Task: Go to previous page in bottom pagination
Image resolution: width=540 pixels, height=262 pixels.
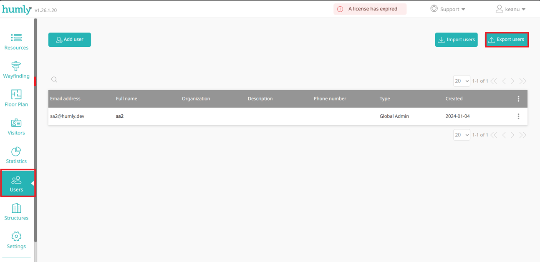Action: [504, 135]
